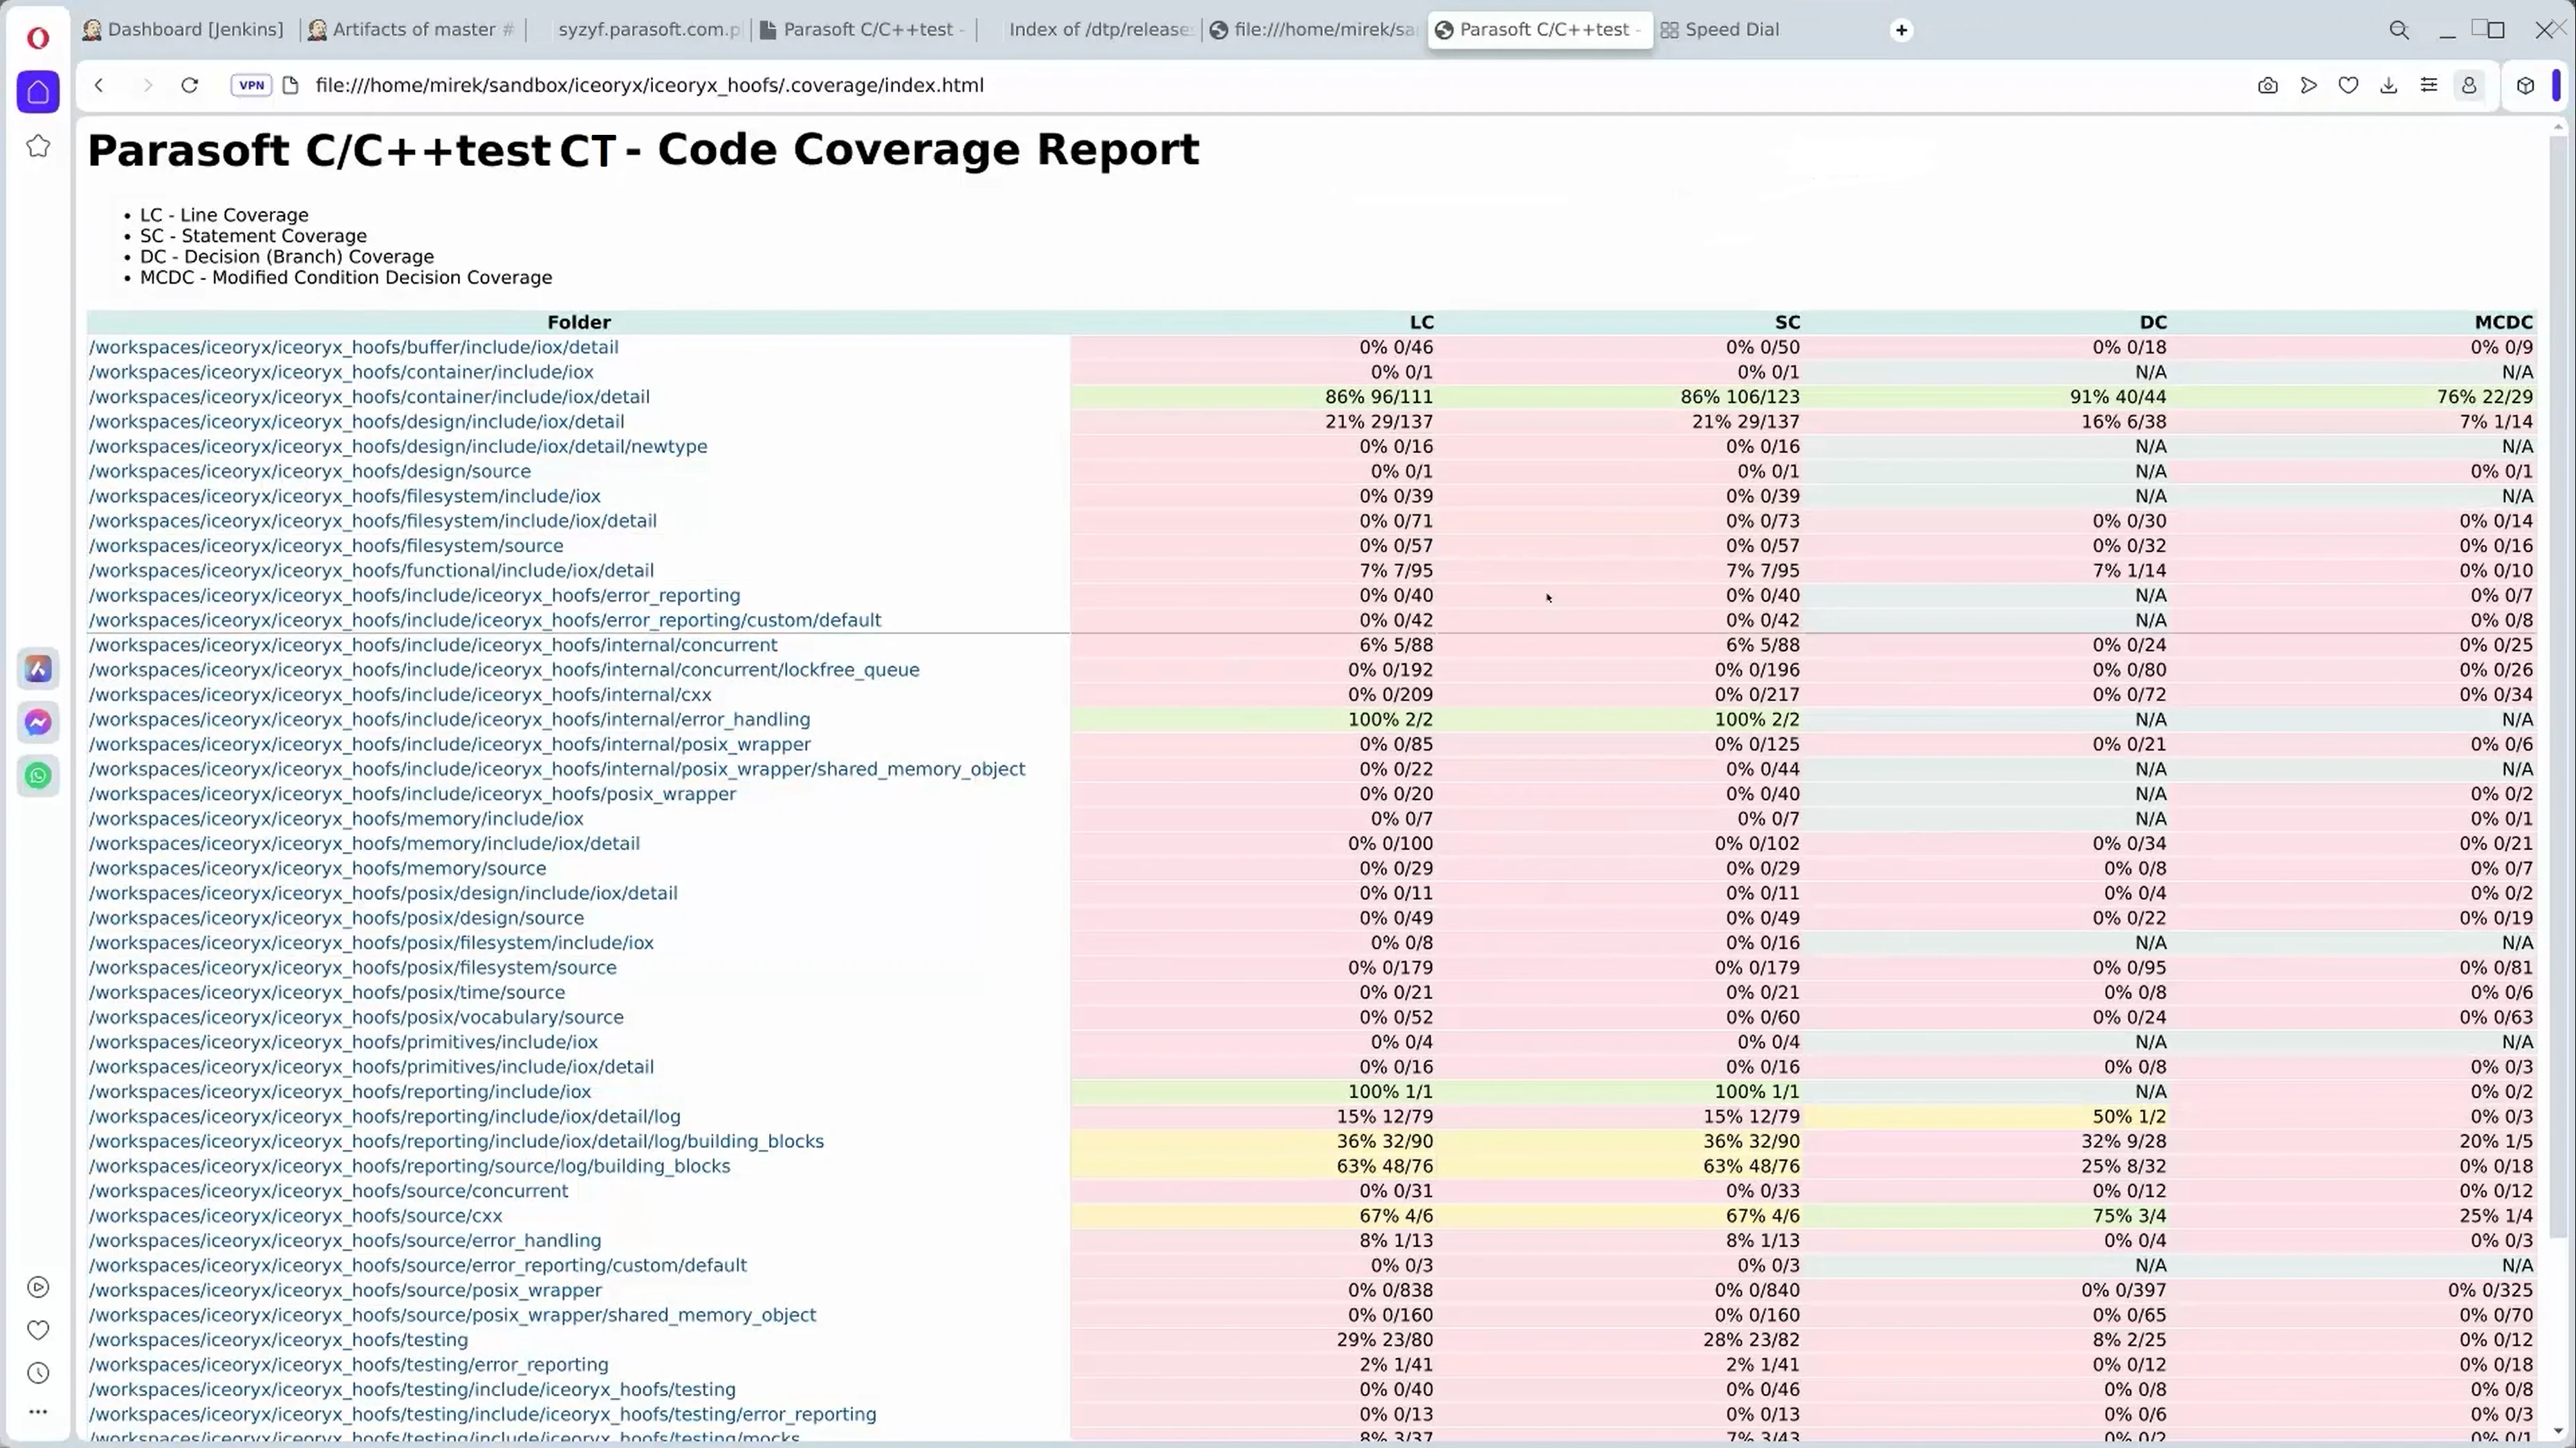Image resolution: width=2576 pixels, height=1448 pixels.
Task: Switch to the Index of /dtp/release tab
Action: (1090, 30)
